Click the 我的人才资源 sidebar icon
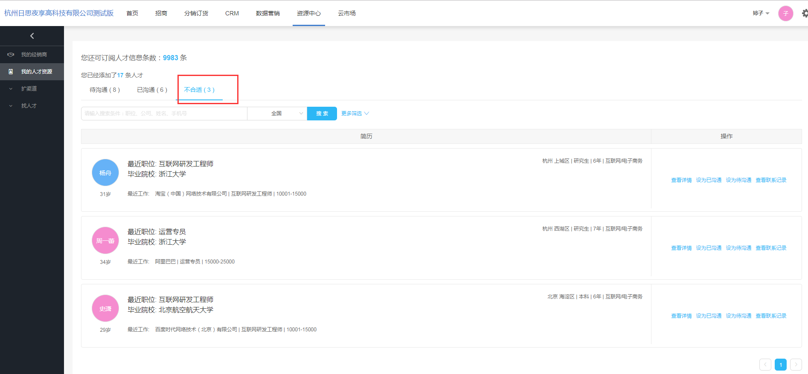The height and width of the screenshot is (374, 808). point(11,72)
